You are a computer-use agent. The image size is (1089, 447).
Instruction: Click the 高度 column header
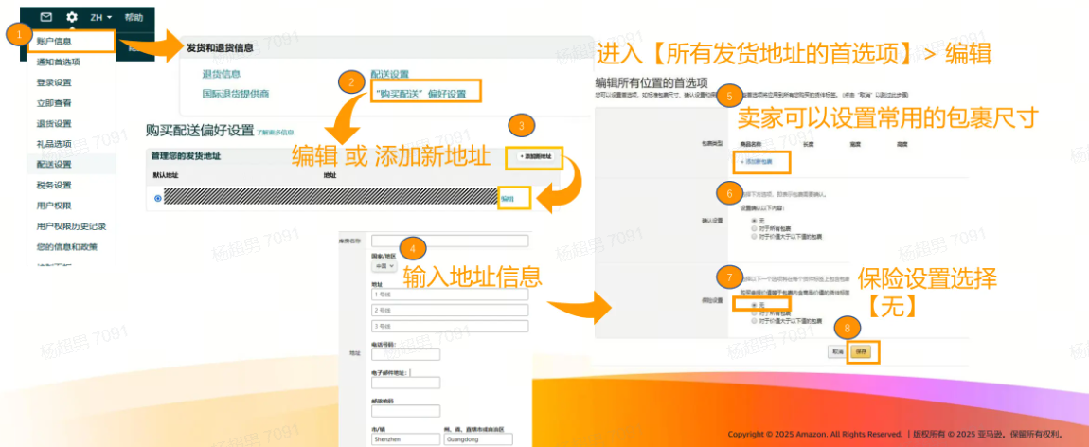pyautogui.click(x=902, y=144)
